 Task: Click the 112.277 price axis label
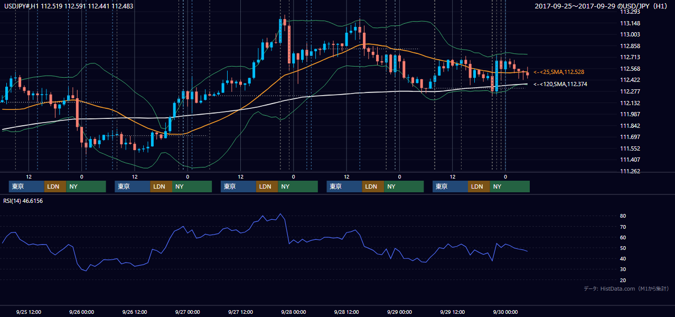coord(630,91)
